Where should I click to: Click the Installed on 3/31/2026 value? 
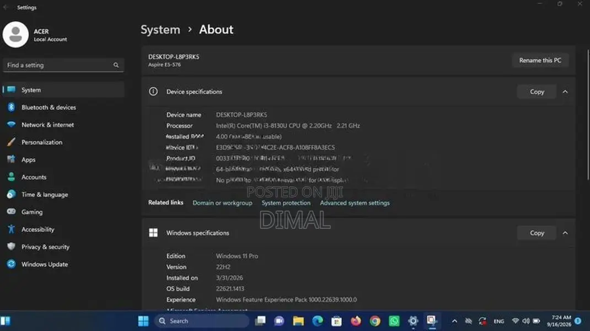(229, 278)
